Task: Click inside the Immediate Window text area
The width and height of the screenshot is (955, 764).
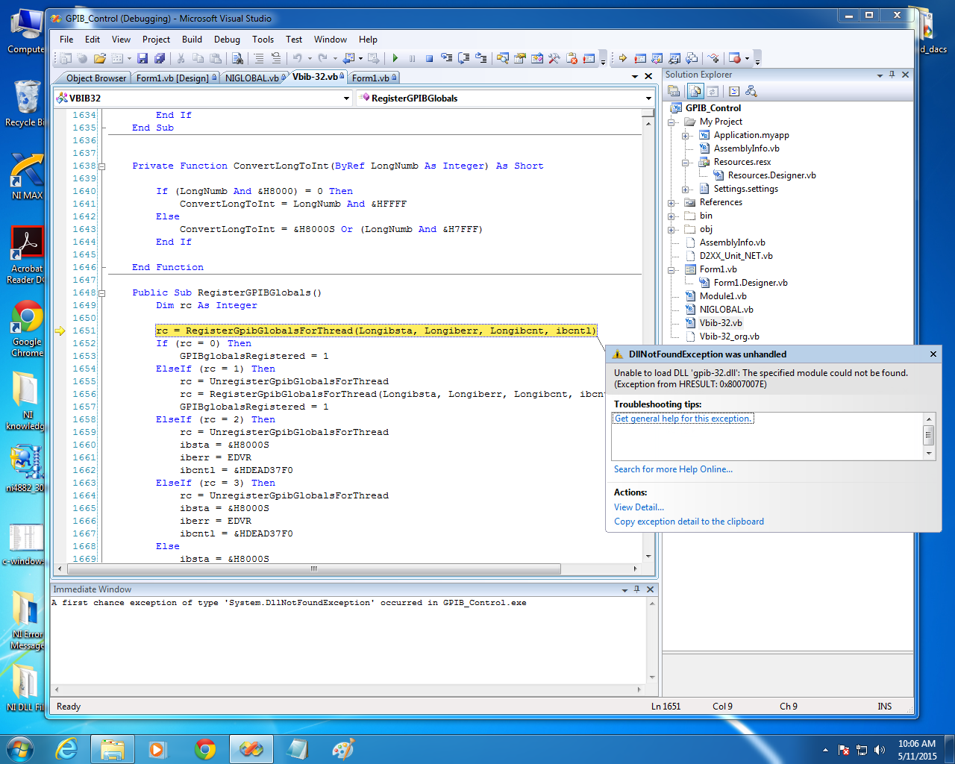Action: (348, 642)
